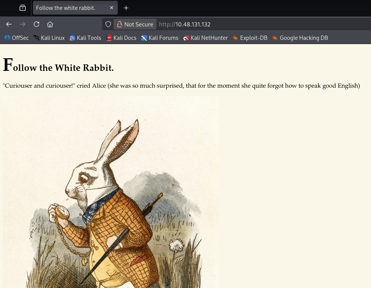This screenshot has width=371, height=288.
Task: Click the Not Secure connection indicator
Action: click(135, 24)
